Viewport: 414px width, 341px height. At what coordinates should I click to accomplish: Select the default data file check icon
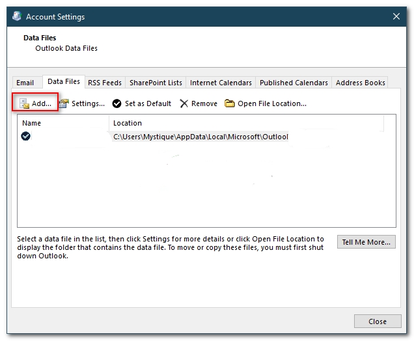click(25, 136)
